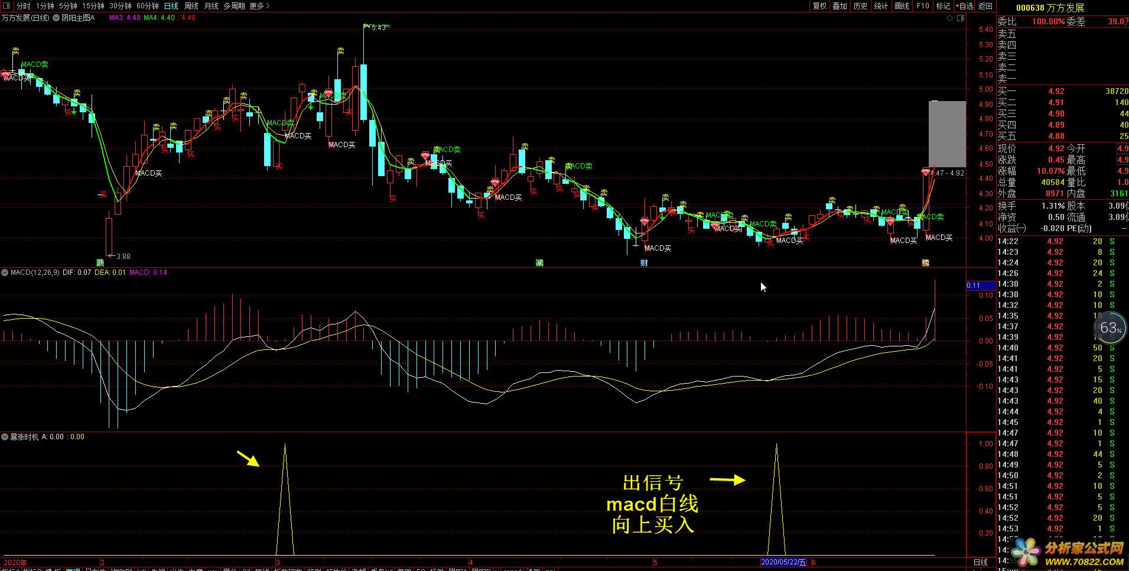This screenshot has height=571, width=1129.
Task: Click 买一 bid price 4.92
Action: [1056, 91]
